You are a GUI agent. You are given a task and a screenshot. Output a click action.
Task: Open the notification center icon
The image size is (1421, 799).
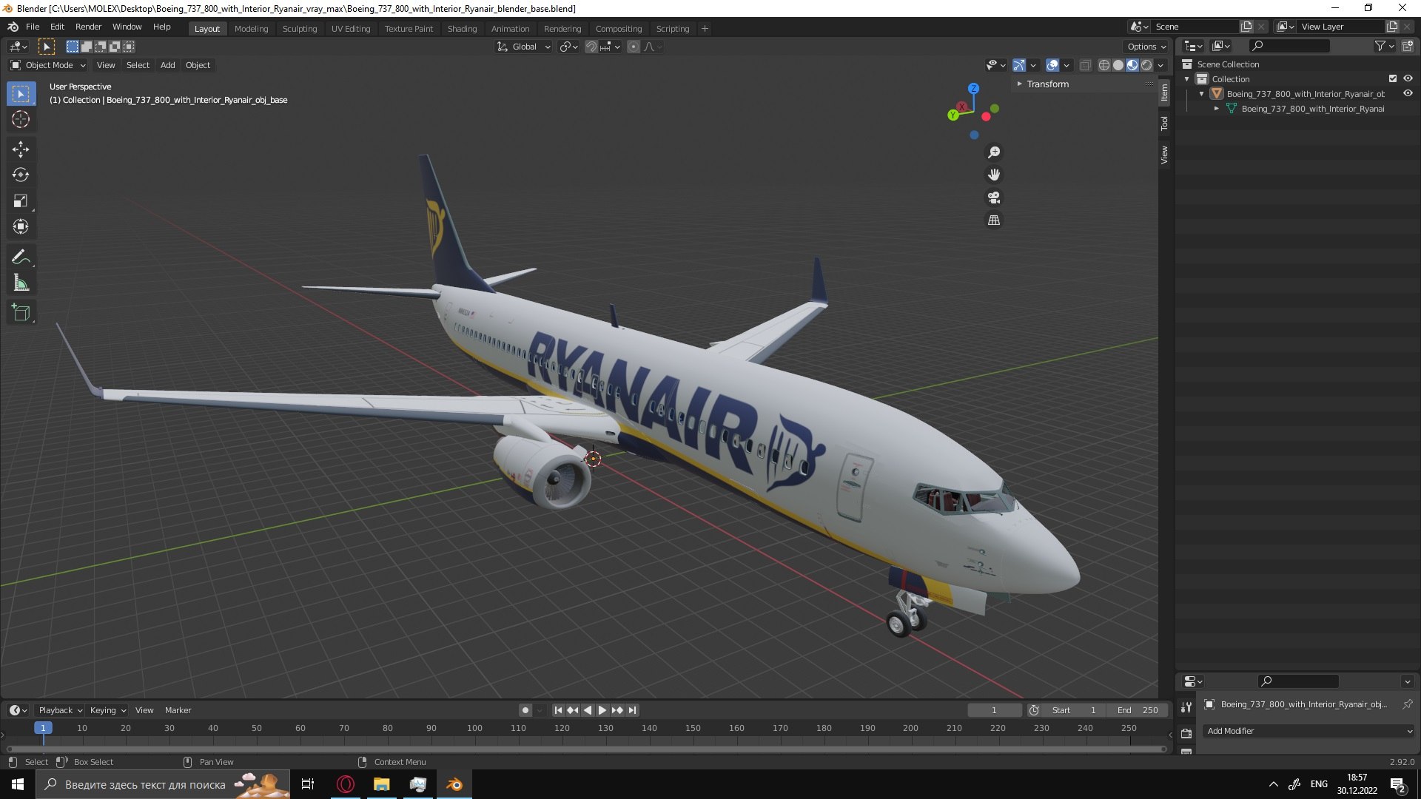click(x=1398, y=784)
